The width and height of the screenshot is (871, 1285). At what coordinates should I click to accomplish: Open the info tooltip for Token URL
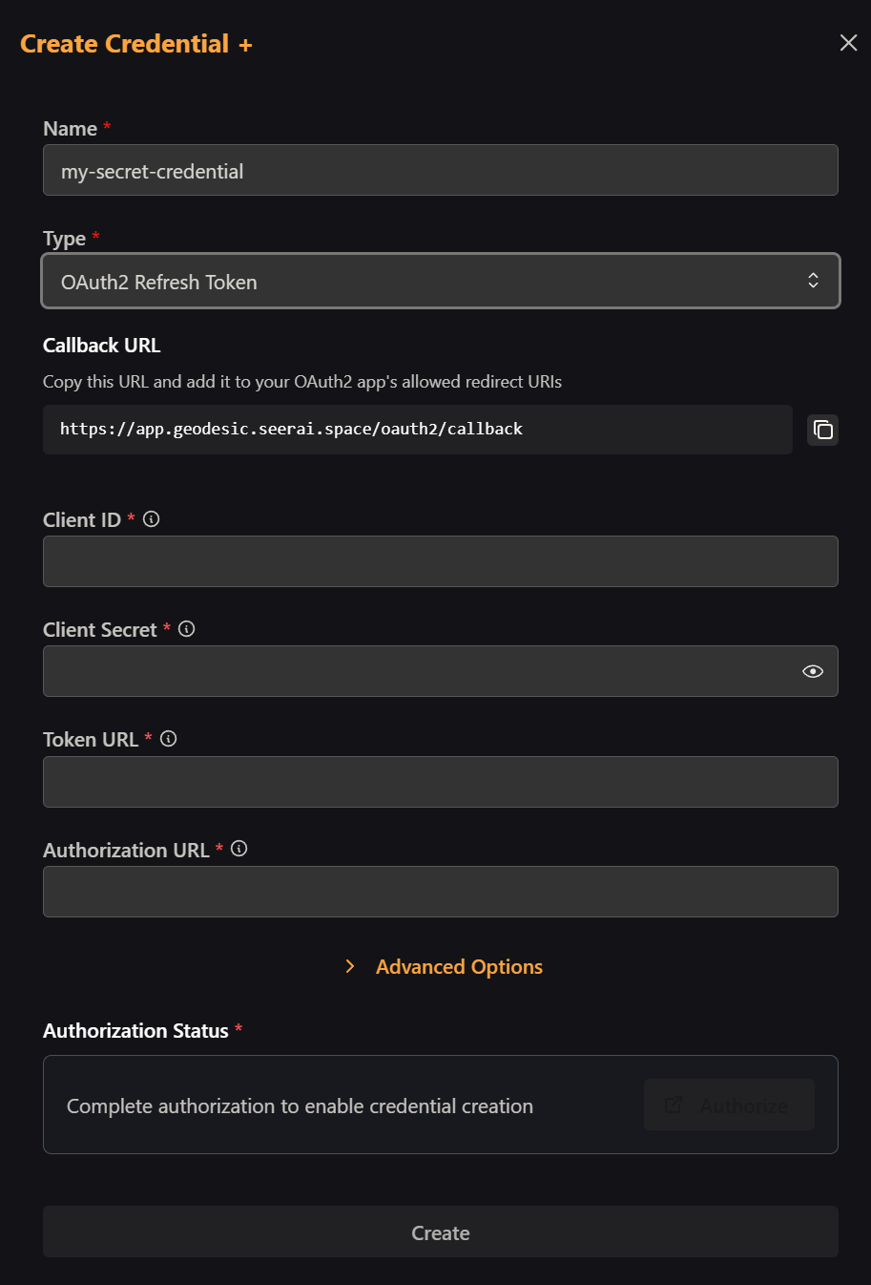[169, 739]
